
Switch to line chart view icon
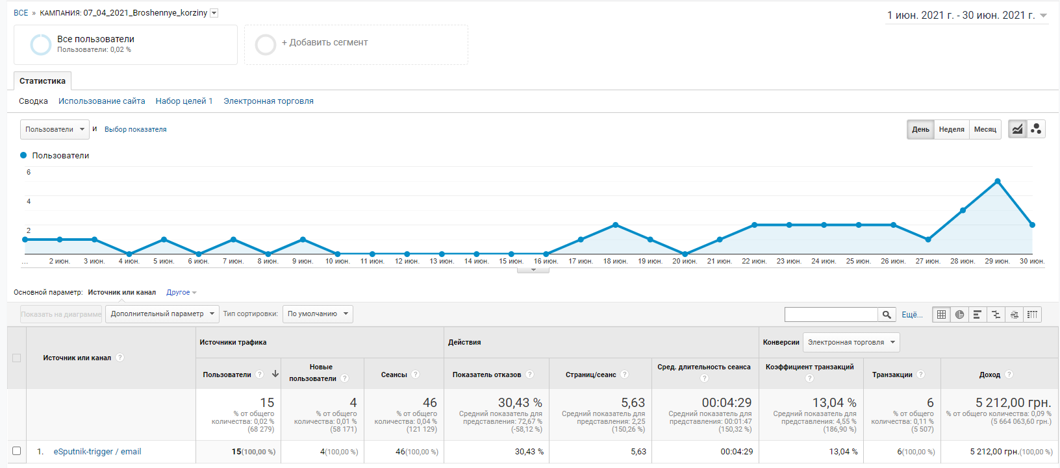coord(1017,129)
